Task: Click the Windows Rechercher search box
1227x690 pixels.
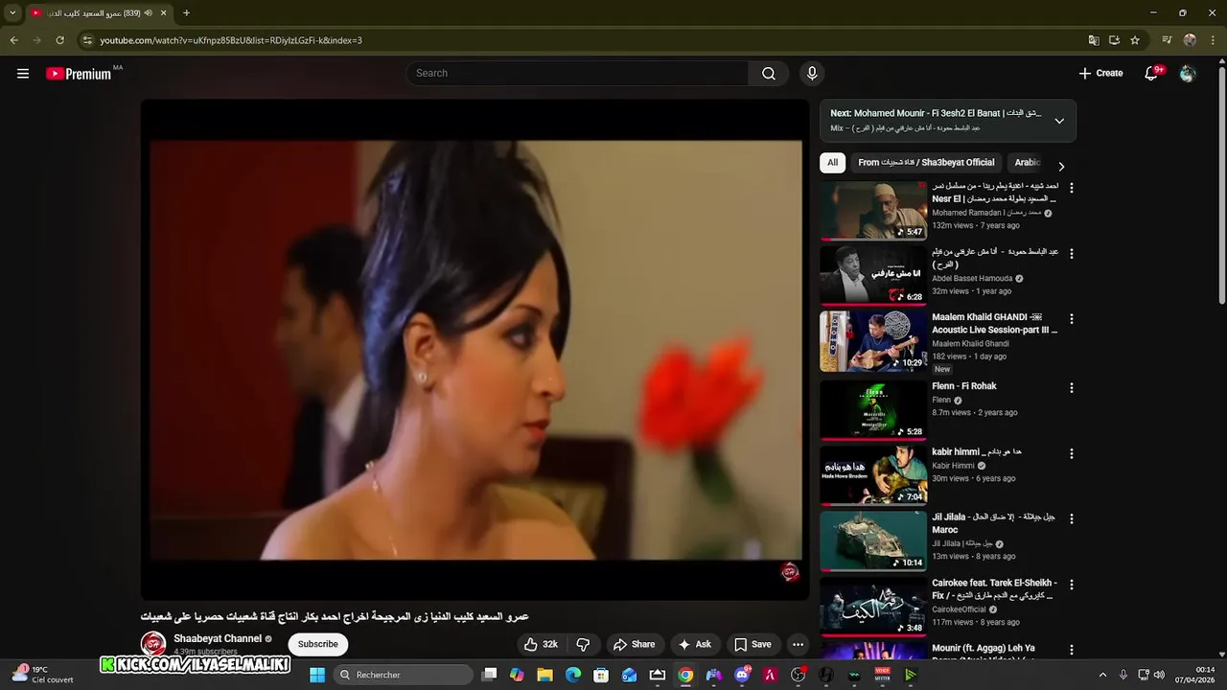Action: [x=405, y=675]
